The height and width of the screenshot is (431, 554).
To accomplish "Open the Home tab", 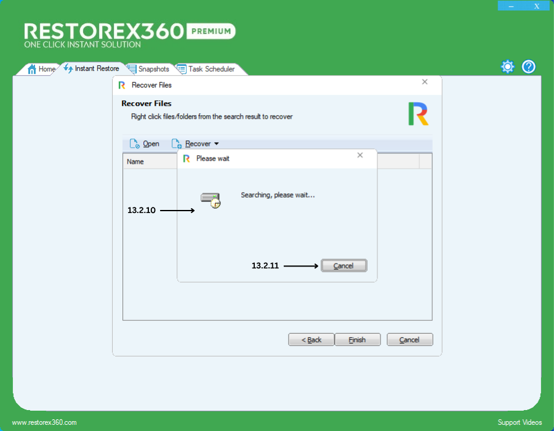I will point(42,69).
